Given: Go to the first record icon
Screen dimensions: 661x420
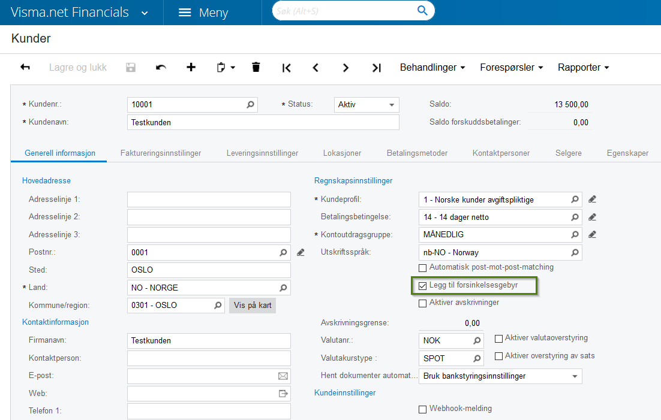Looking at the screenshot, I should coord(286,68).
